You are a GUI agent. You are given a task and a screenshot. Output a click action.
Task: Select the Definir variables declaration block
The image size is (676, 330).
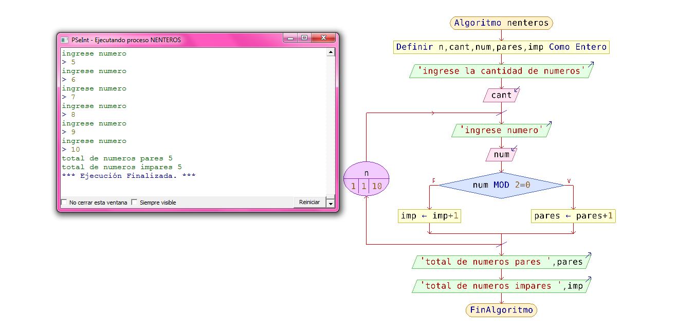[x=501, y=47]
